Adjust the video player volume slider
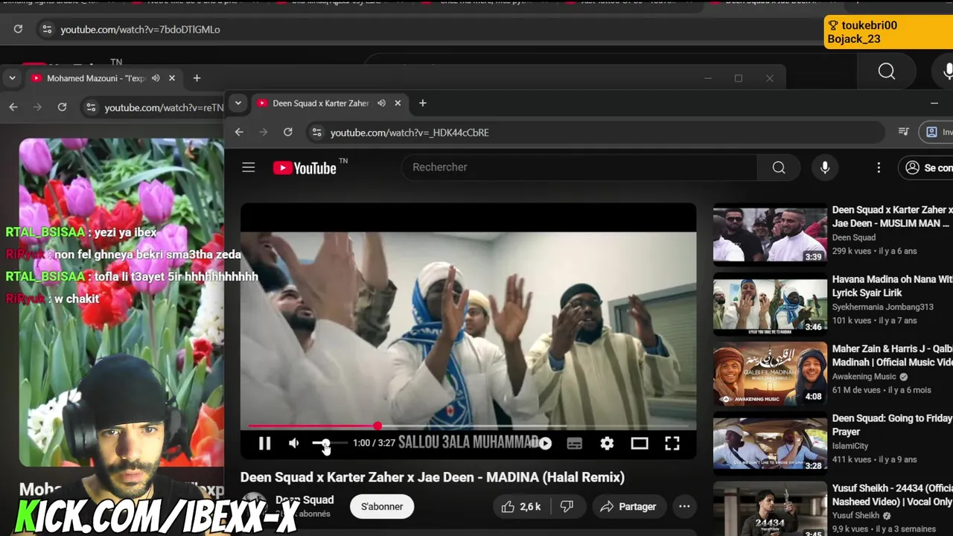This screenshot has width=953, height=536. [329, 444]
